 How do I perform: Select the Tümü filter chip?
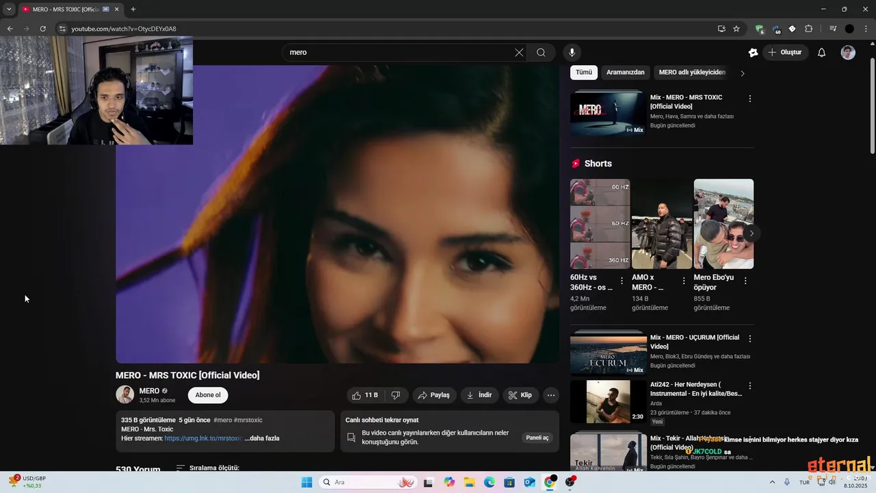point(584,73)
